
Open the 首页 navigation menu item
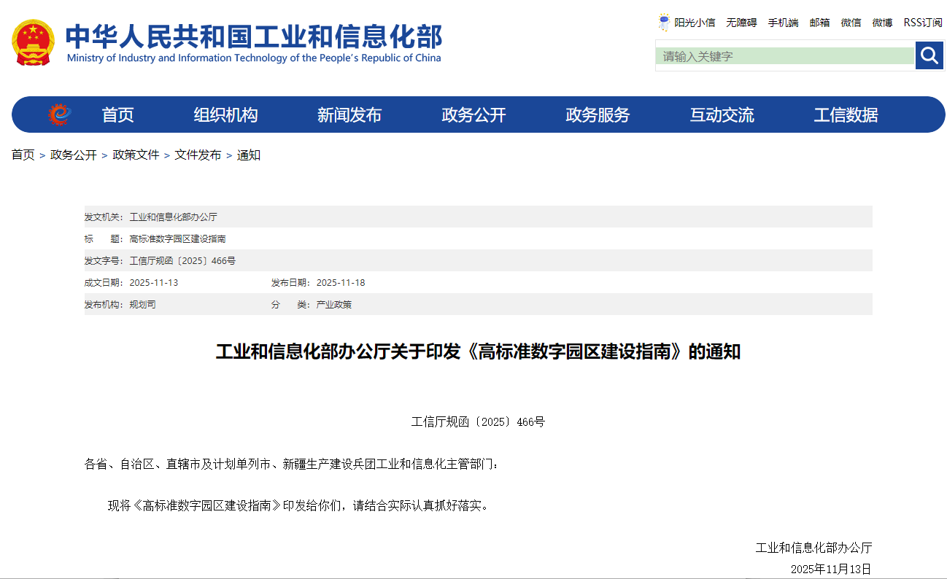(117, 115)
